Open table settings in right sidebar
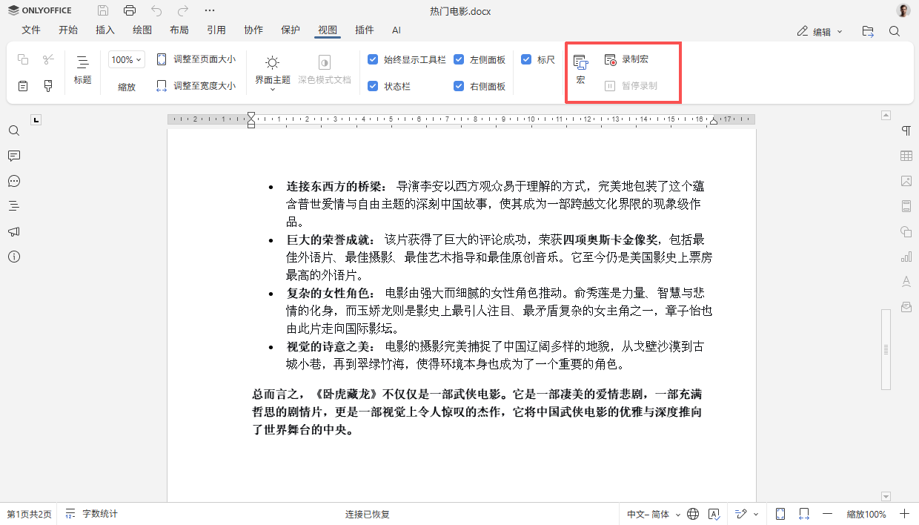 tap(905, 156)
